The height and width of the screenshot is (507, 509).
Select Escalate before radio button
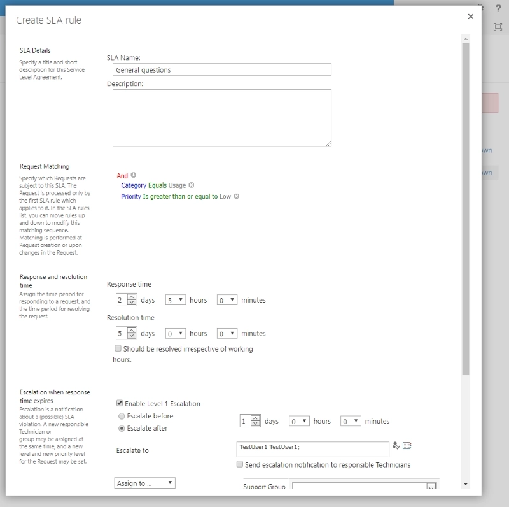pos(122,416)
